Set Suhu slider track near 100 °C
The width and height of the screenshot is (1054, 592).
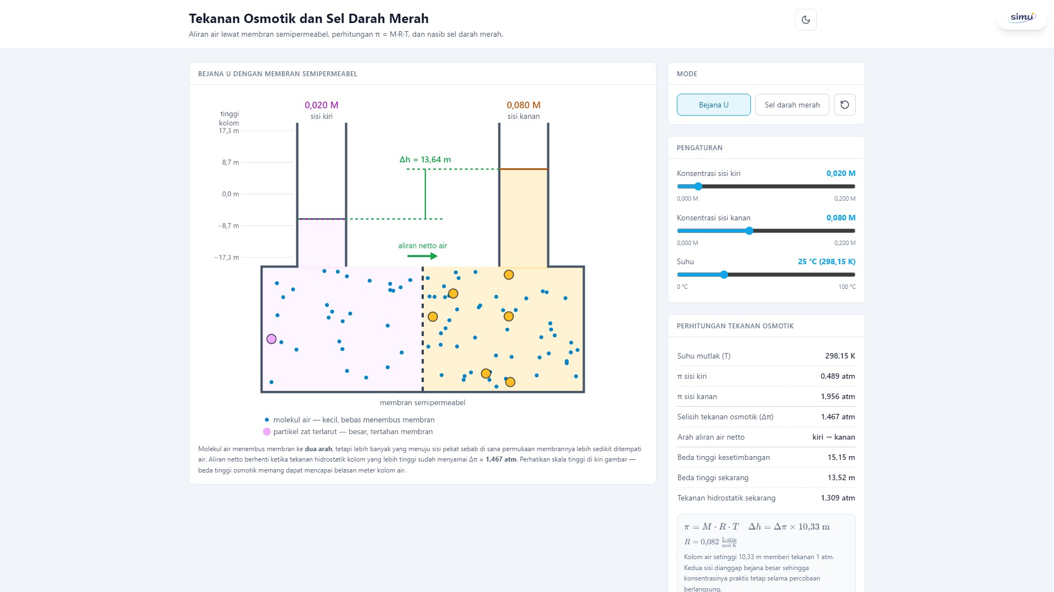(853, 275)
